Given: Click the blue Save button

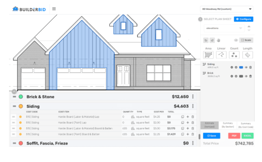Looking at the screenshot, I should tap(211, 136).
